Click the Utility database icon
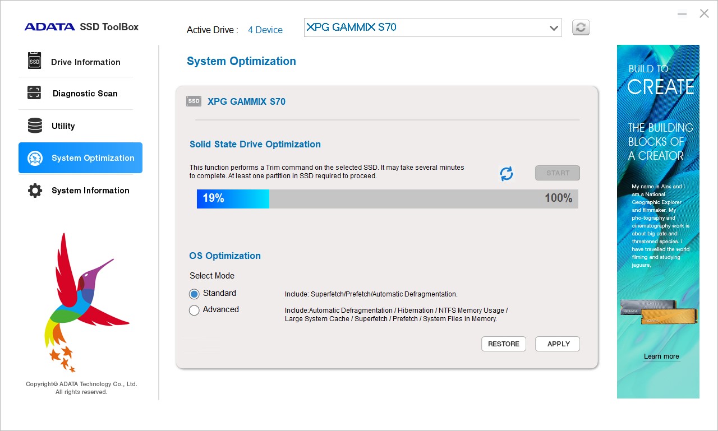Image resolution: width=718 pixels, height=431 pixels. coord(35,126)
